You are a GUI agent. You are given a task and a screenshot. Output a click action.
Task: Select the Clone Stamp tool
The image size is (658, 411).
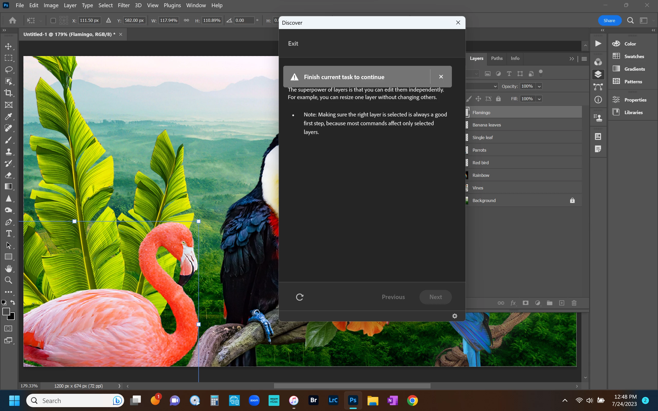pyautogui.click(x=8, y=152)
